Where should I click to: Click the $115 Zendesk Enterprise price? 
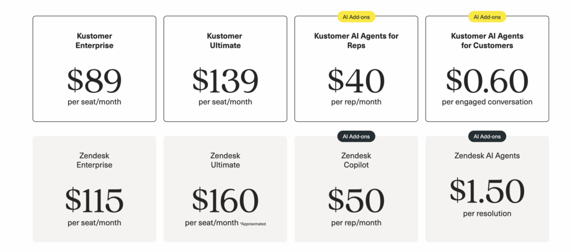pyautogui.click(x=94, y=201)
